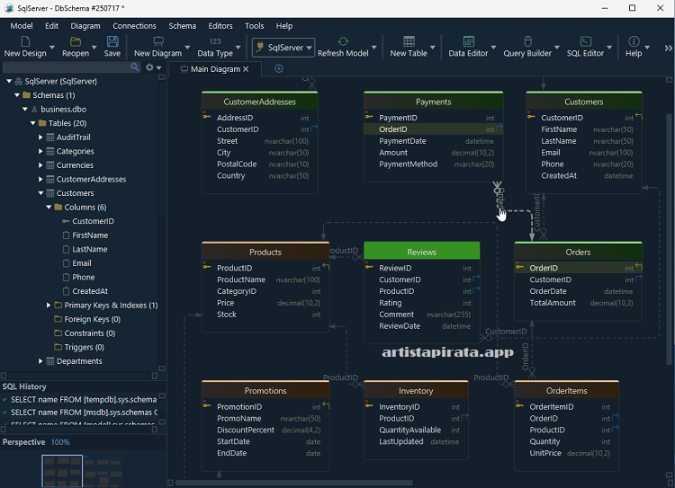This screenshot has width=675, height=488.
Task: Select the Reviews table header
Action: tap(422, 252)
